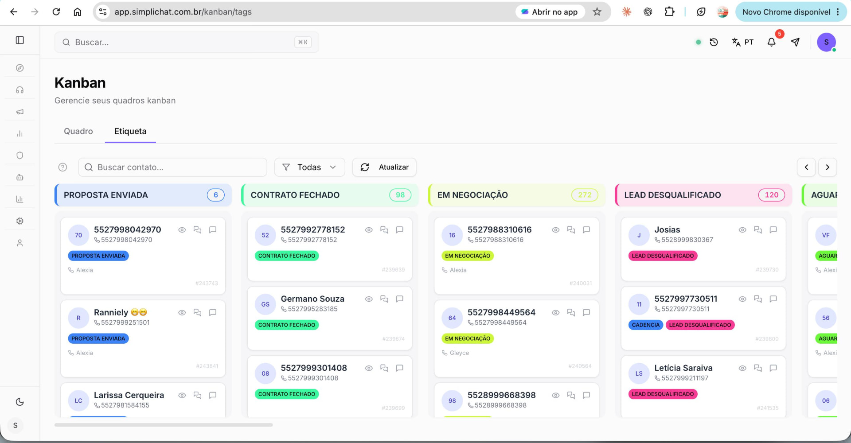This screenshot has height=443, width=851.
Task: Click the help question mark icon
Action: pyautogui.click(x=62, y=167)
